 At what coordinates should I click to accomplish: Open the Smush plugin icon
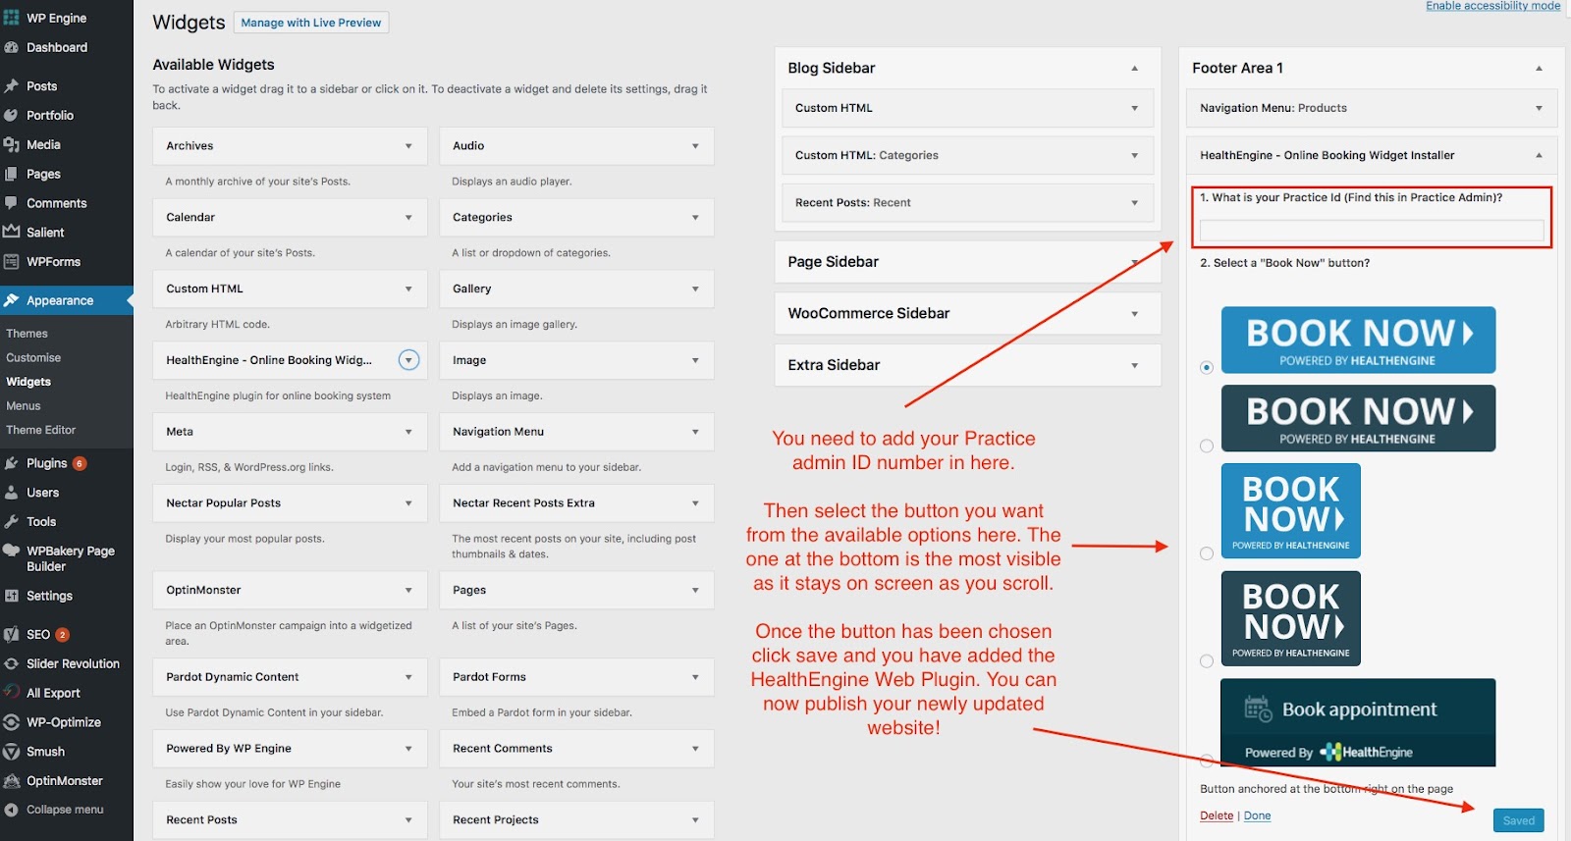point(12,752)
